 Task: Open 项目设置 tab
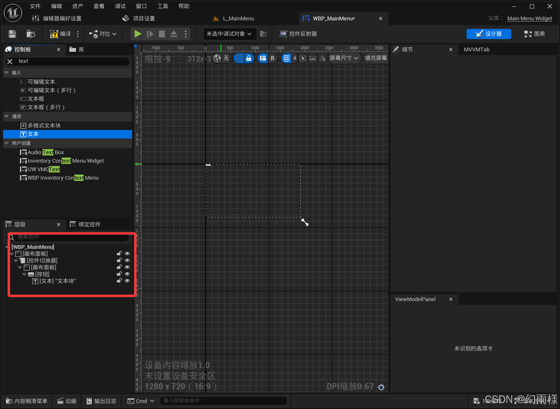pos(139,19)
